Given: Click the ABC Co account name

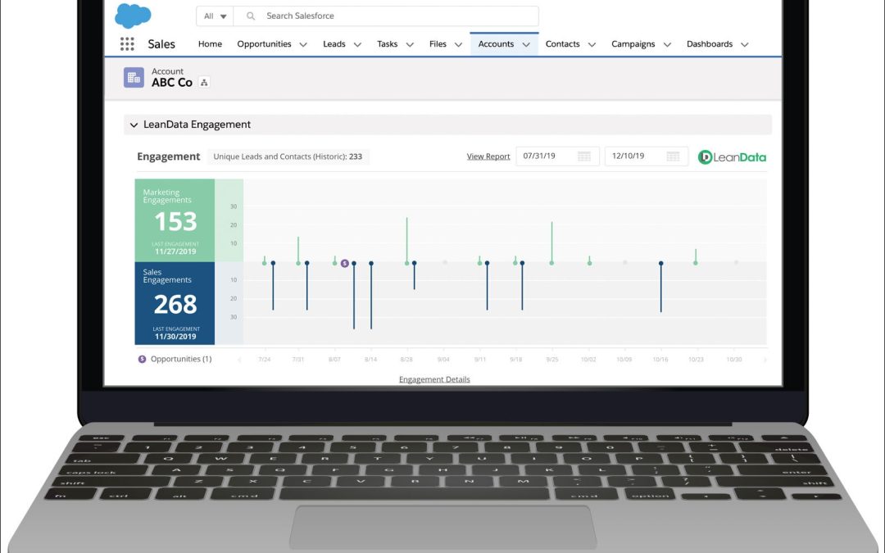Looking at the screenshot, I should tap(171, 83).
